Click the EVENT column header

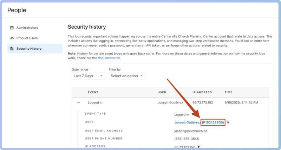(93, 92)
